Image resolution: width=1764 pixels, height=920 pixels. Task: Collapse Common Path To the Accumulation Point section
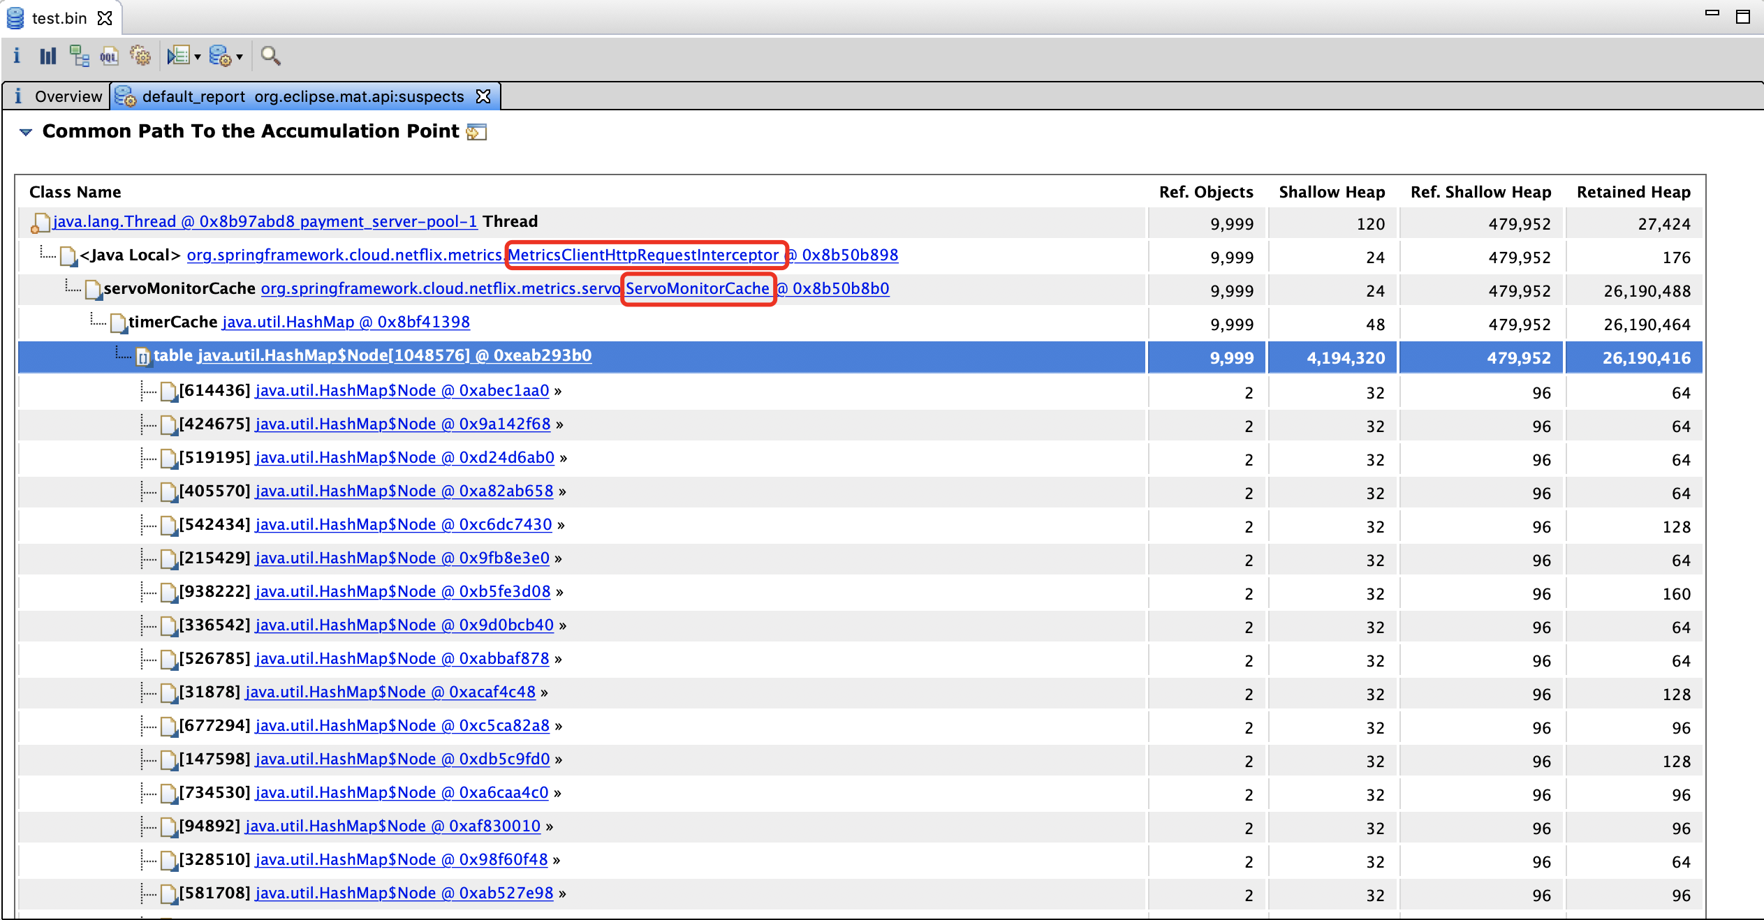click(x=26, y=132)
